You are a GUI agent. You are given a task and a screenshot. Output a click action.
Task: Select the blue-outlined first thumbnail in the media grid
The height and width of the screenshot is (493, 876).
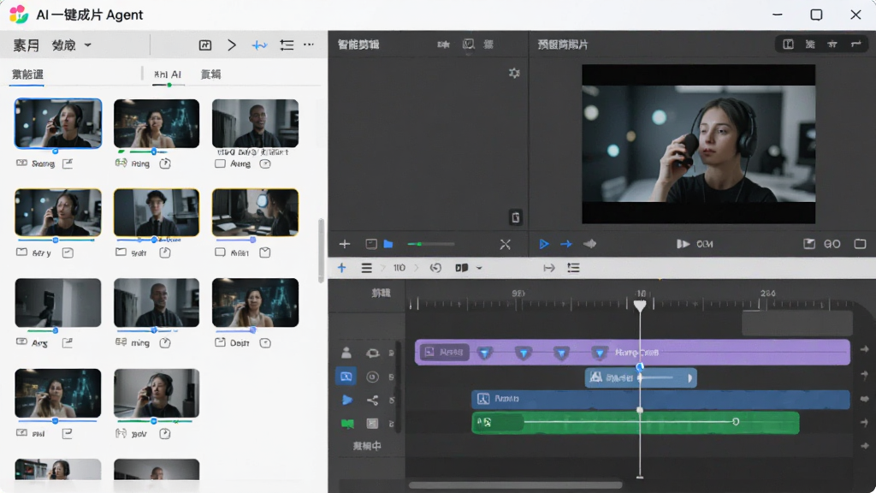58,123
